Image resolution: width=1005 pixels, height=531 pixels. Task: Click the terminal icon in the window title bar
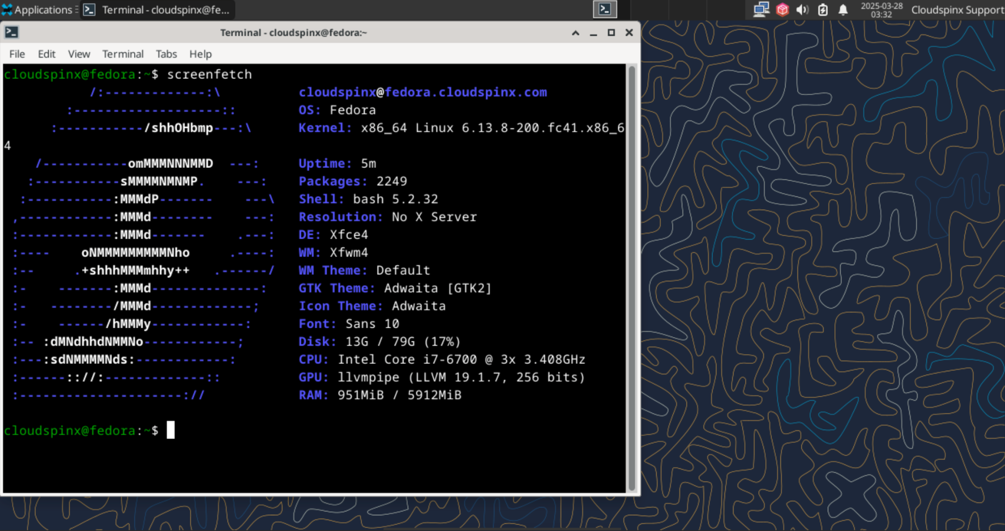click(11, 32)
